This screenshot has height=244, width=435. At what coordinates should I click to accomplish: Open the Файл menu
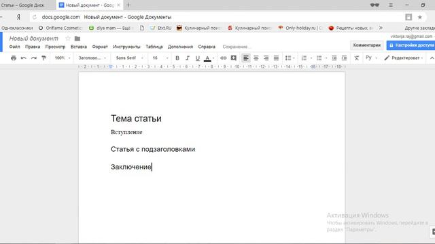click(14, 47)
